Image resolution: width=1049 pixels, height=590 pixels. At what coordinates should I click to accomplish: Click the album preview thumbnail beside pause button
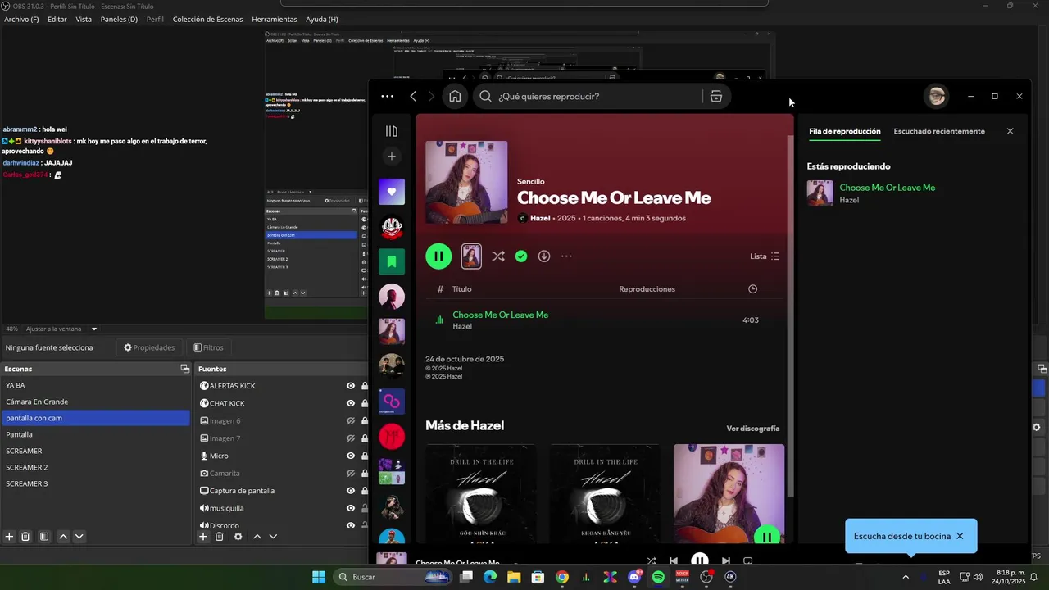[x=471, y=256]
